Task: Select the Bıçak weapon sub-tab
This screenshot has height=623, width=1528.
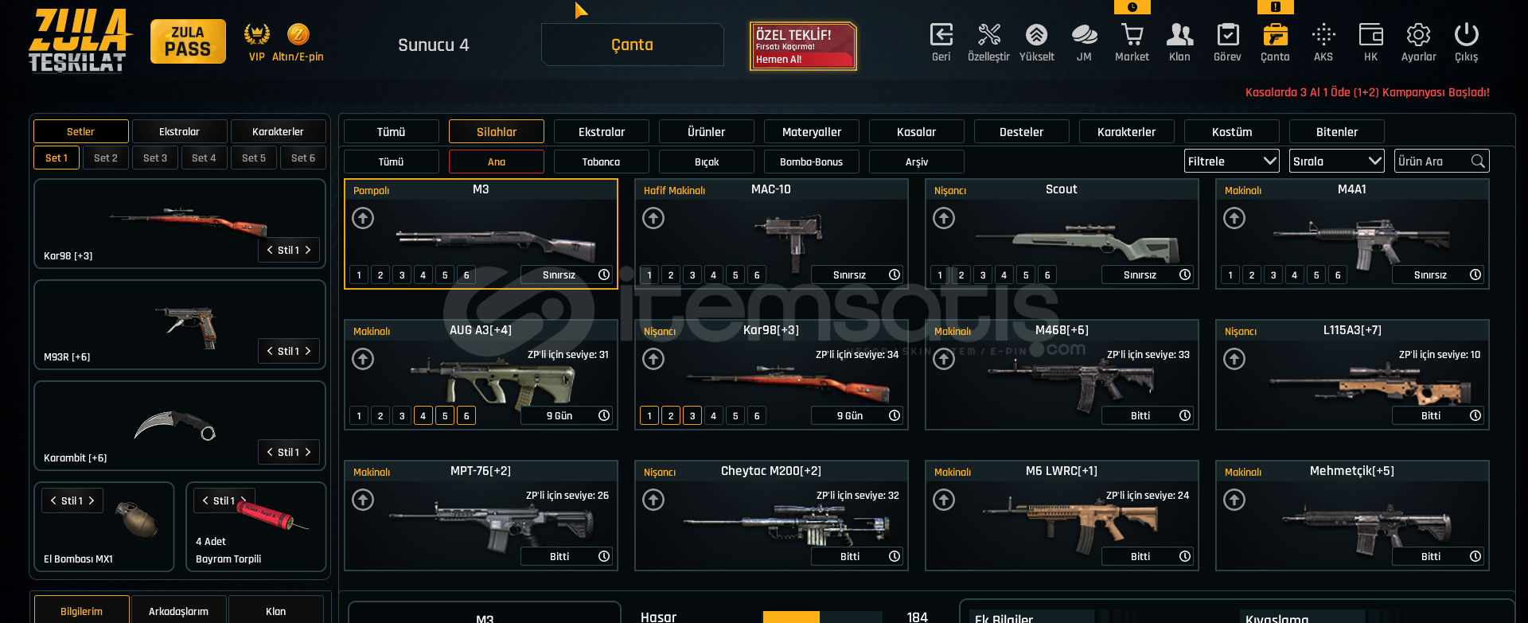Action: pyautogui.click(x=707, y=162)
